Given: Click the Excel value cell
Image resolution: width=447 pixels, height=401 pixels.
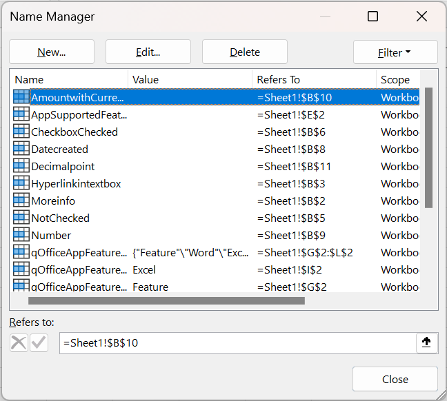Looking at the screenshot, I should coord(144,269).
